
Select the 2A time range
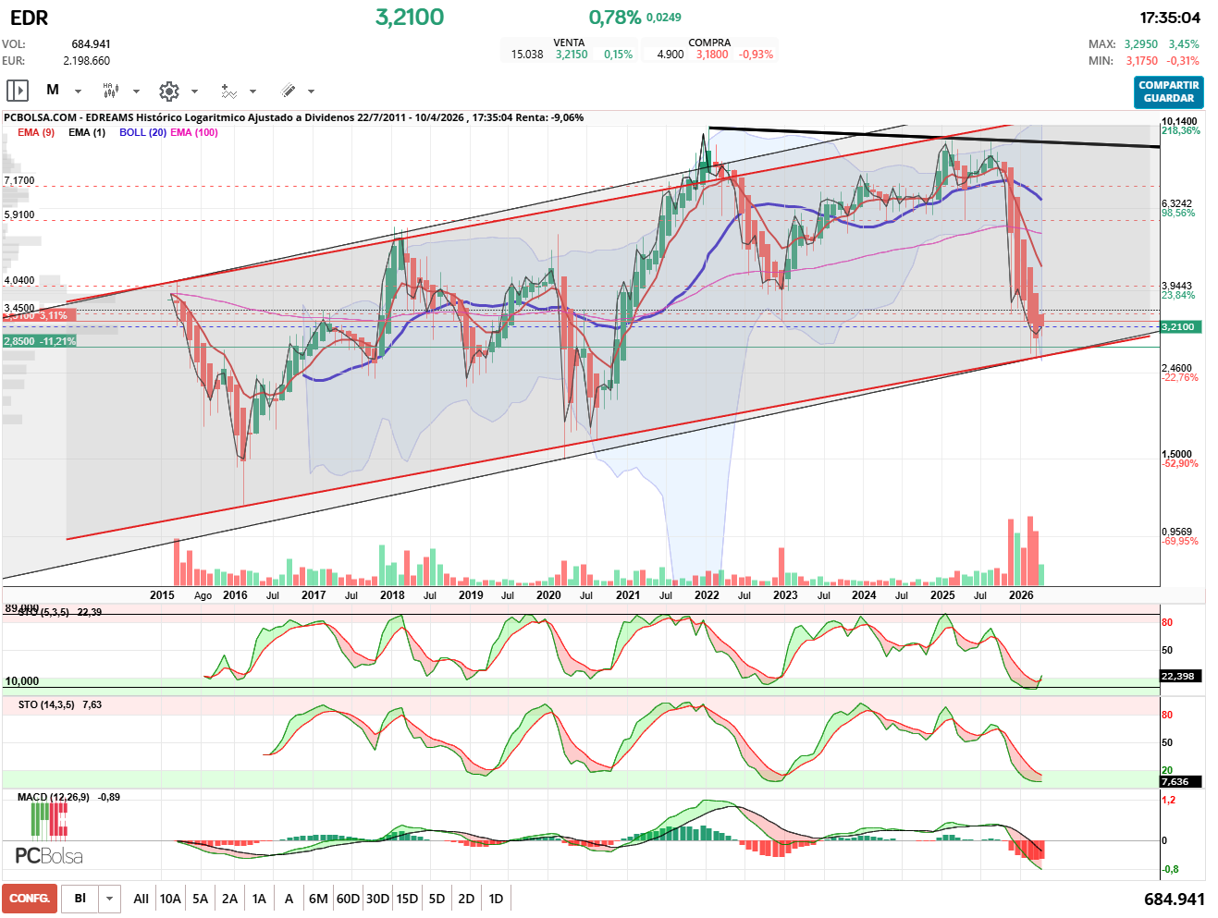[229, 899]
